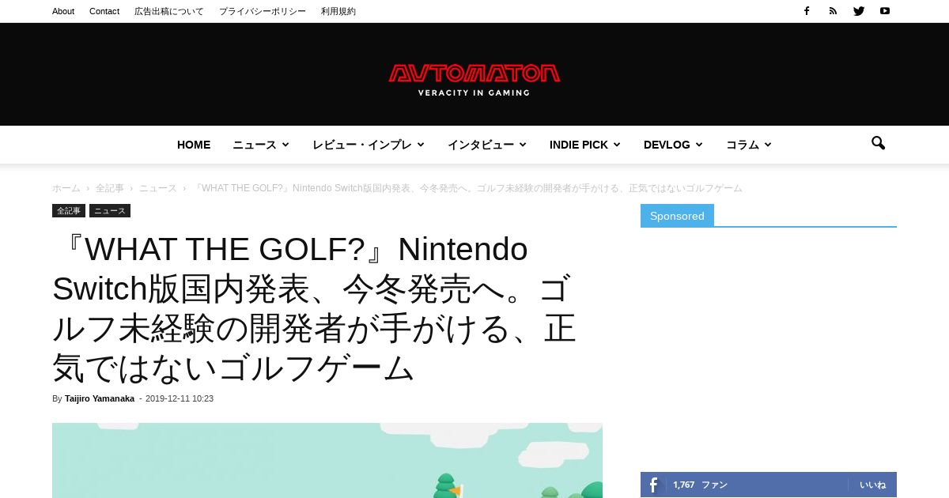This screenshot has width=949, height=498.
Task: Open the コラム navigation item
Action: pyautogui.click(x=743, y=145)
